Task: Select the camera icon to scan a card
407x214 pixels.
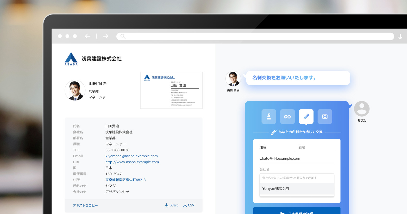Action: [325, 117]
